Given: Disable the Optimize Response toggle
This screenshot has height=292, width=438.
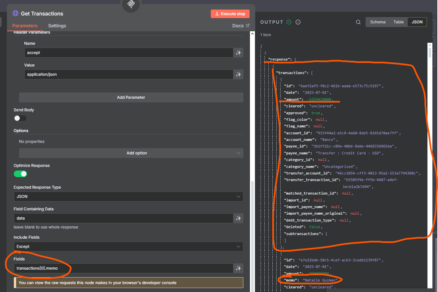Looking at the screenshot, I should point(20,173).
